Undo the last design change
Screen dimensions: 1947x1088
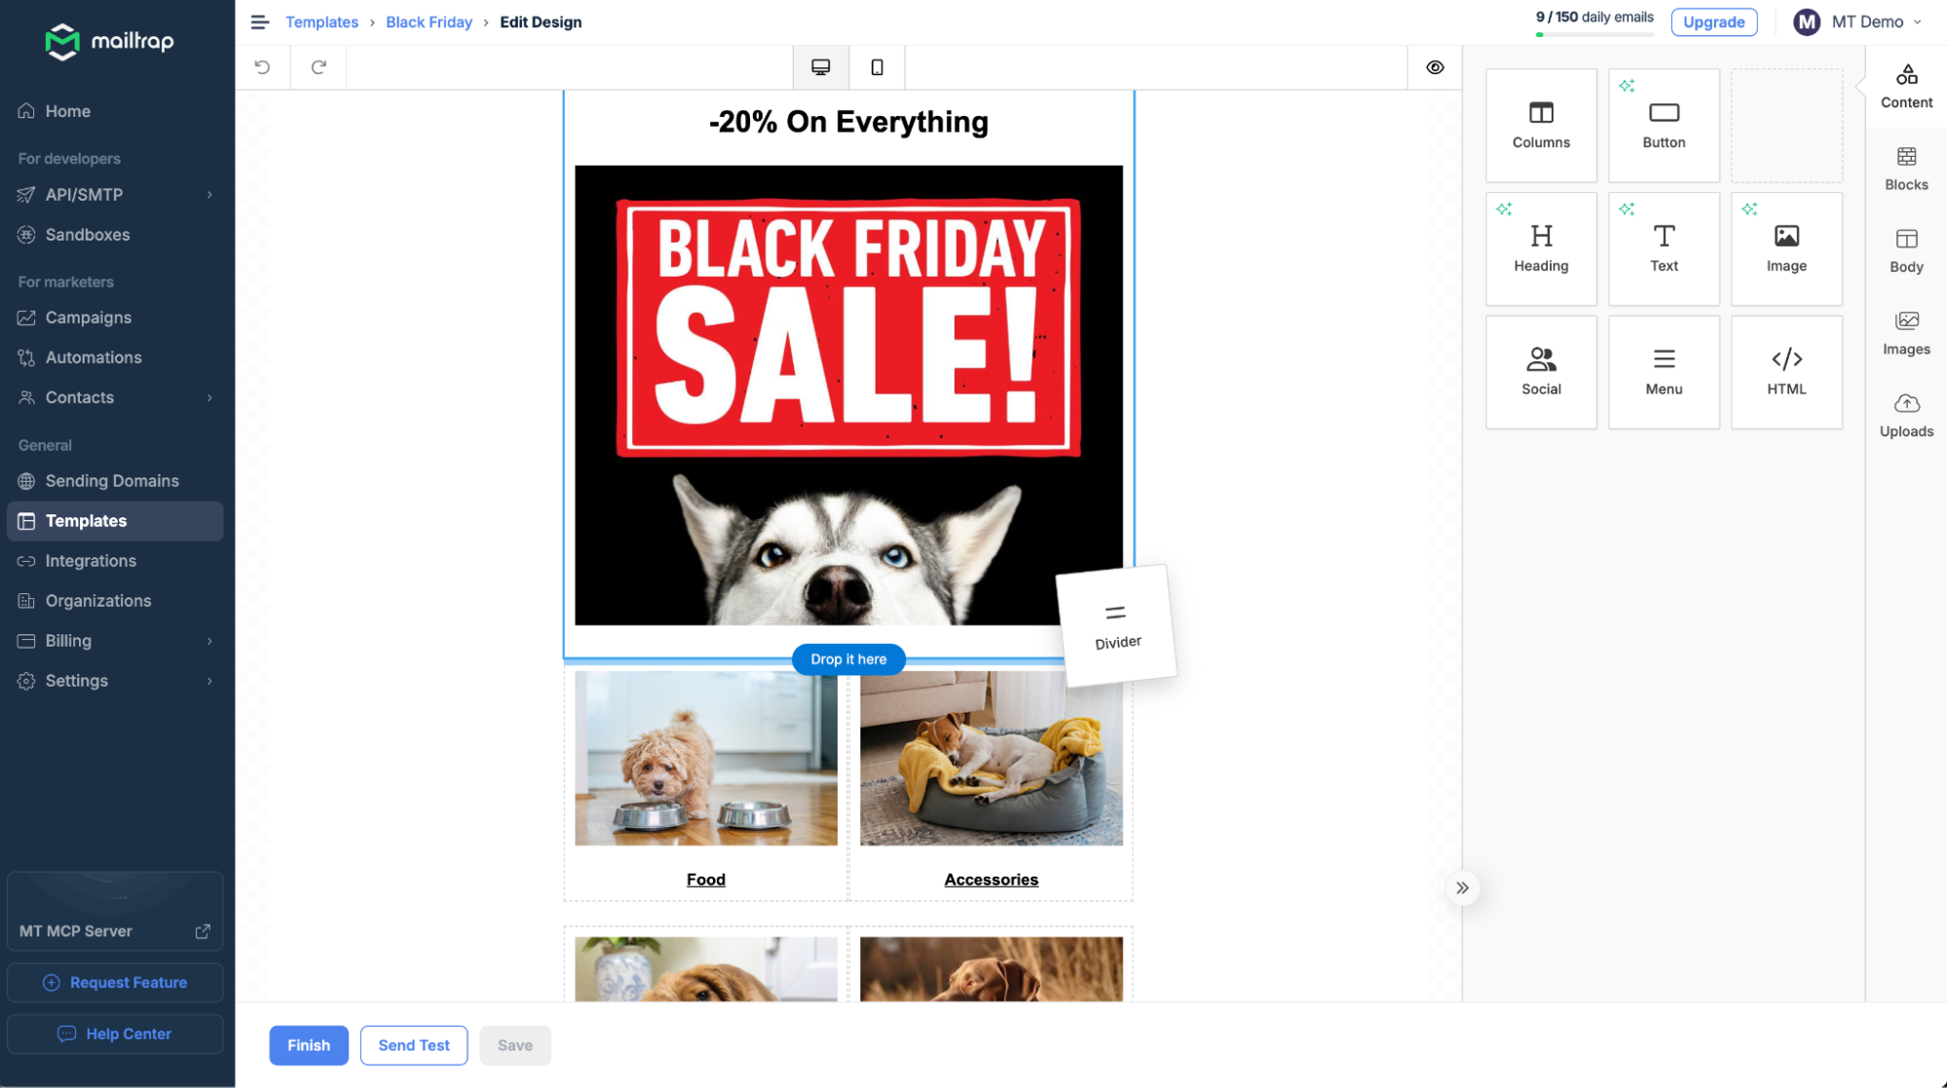[262, 67]
